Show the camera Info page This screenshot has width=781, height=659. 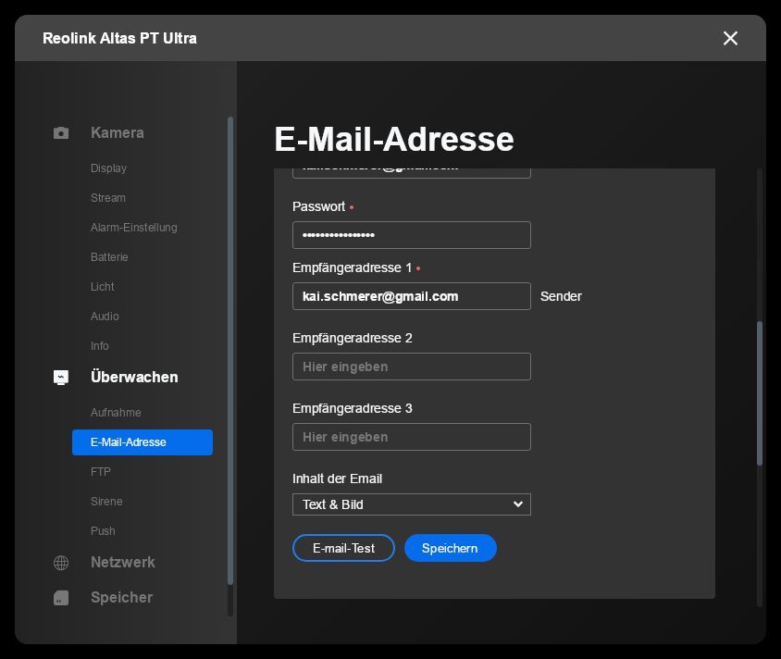[x=100, y=346]
